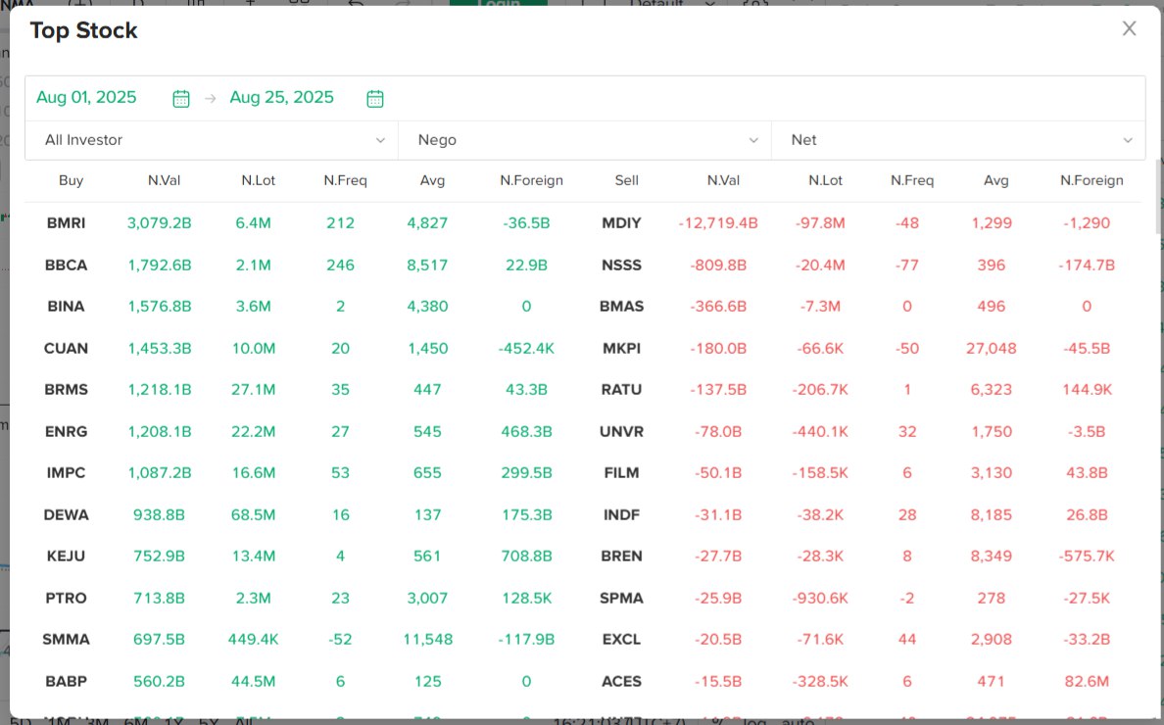Click MDIY's net value -12,719.4B
Screen dimensions: 1164x725
coord(718,223)
